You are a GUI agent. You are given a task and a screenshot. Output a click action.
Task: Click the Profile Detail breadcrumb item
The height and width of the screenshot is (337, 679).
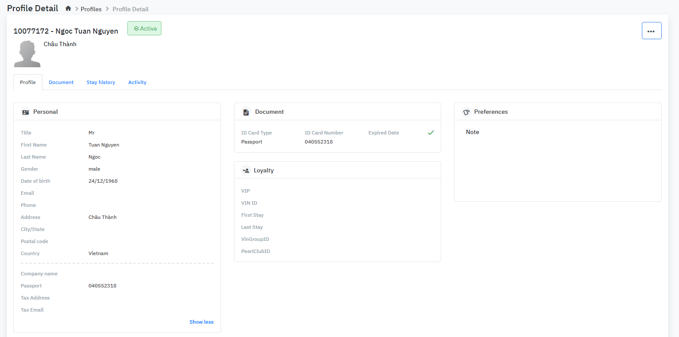click(x=130, y=9)
